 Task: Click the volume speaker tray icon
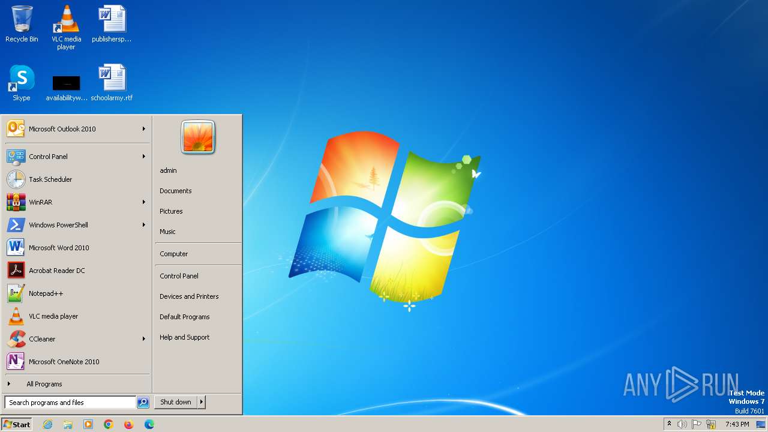click(x=682, y=424)
